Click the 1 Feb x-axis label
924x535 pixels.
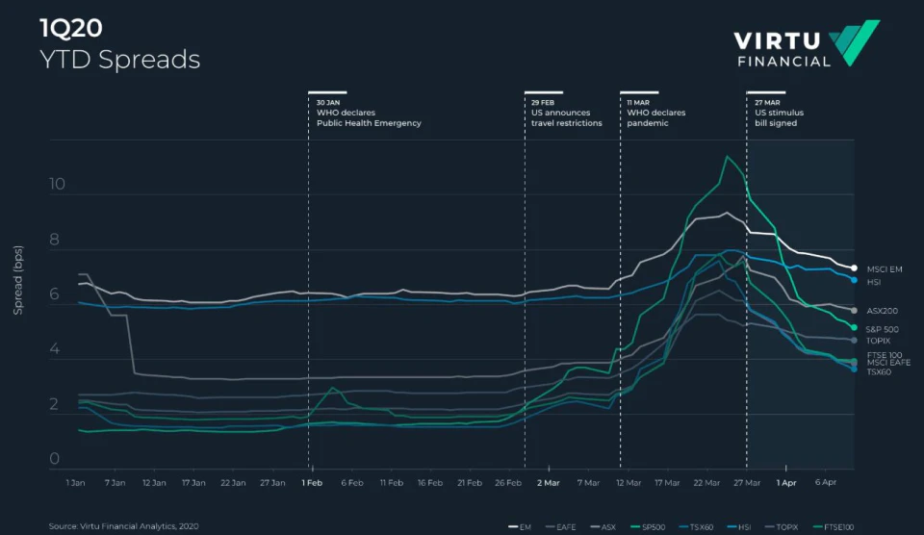tap(312, 483)
